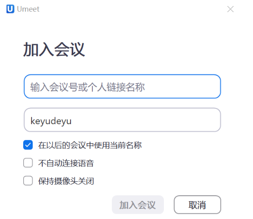Image resolution: width=253 pixels, height=219 pixels.
Task: Click the name field containing keyudeyu
Action: point(122,120)
